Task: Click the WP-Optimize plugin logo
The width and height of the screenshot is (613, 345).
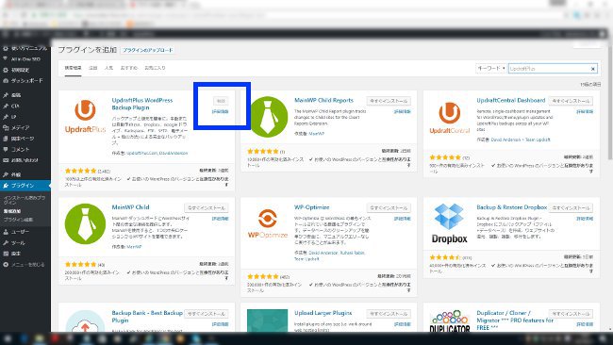Action: click(268, 224)
